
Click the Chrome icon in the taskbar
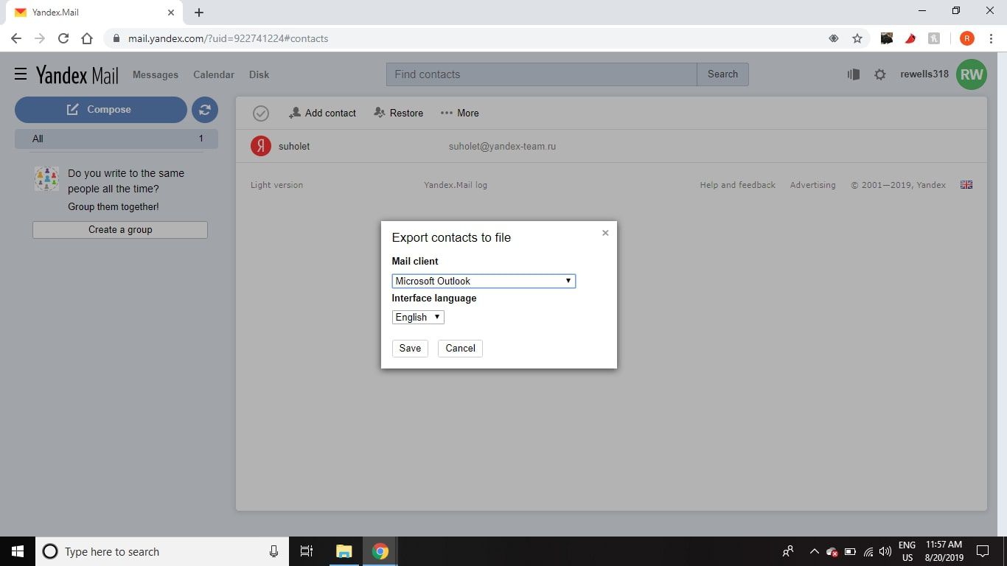click(380, 551)
